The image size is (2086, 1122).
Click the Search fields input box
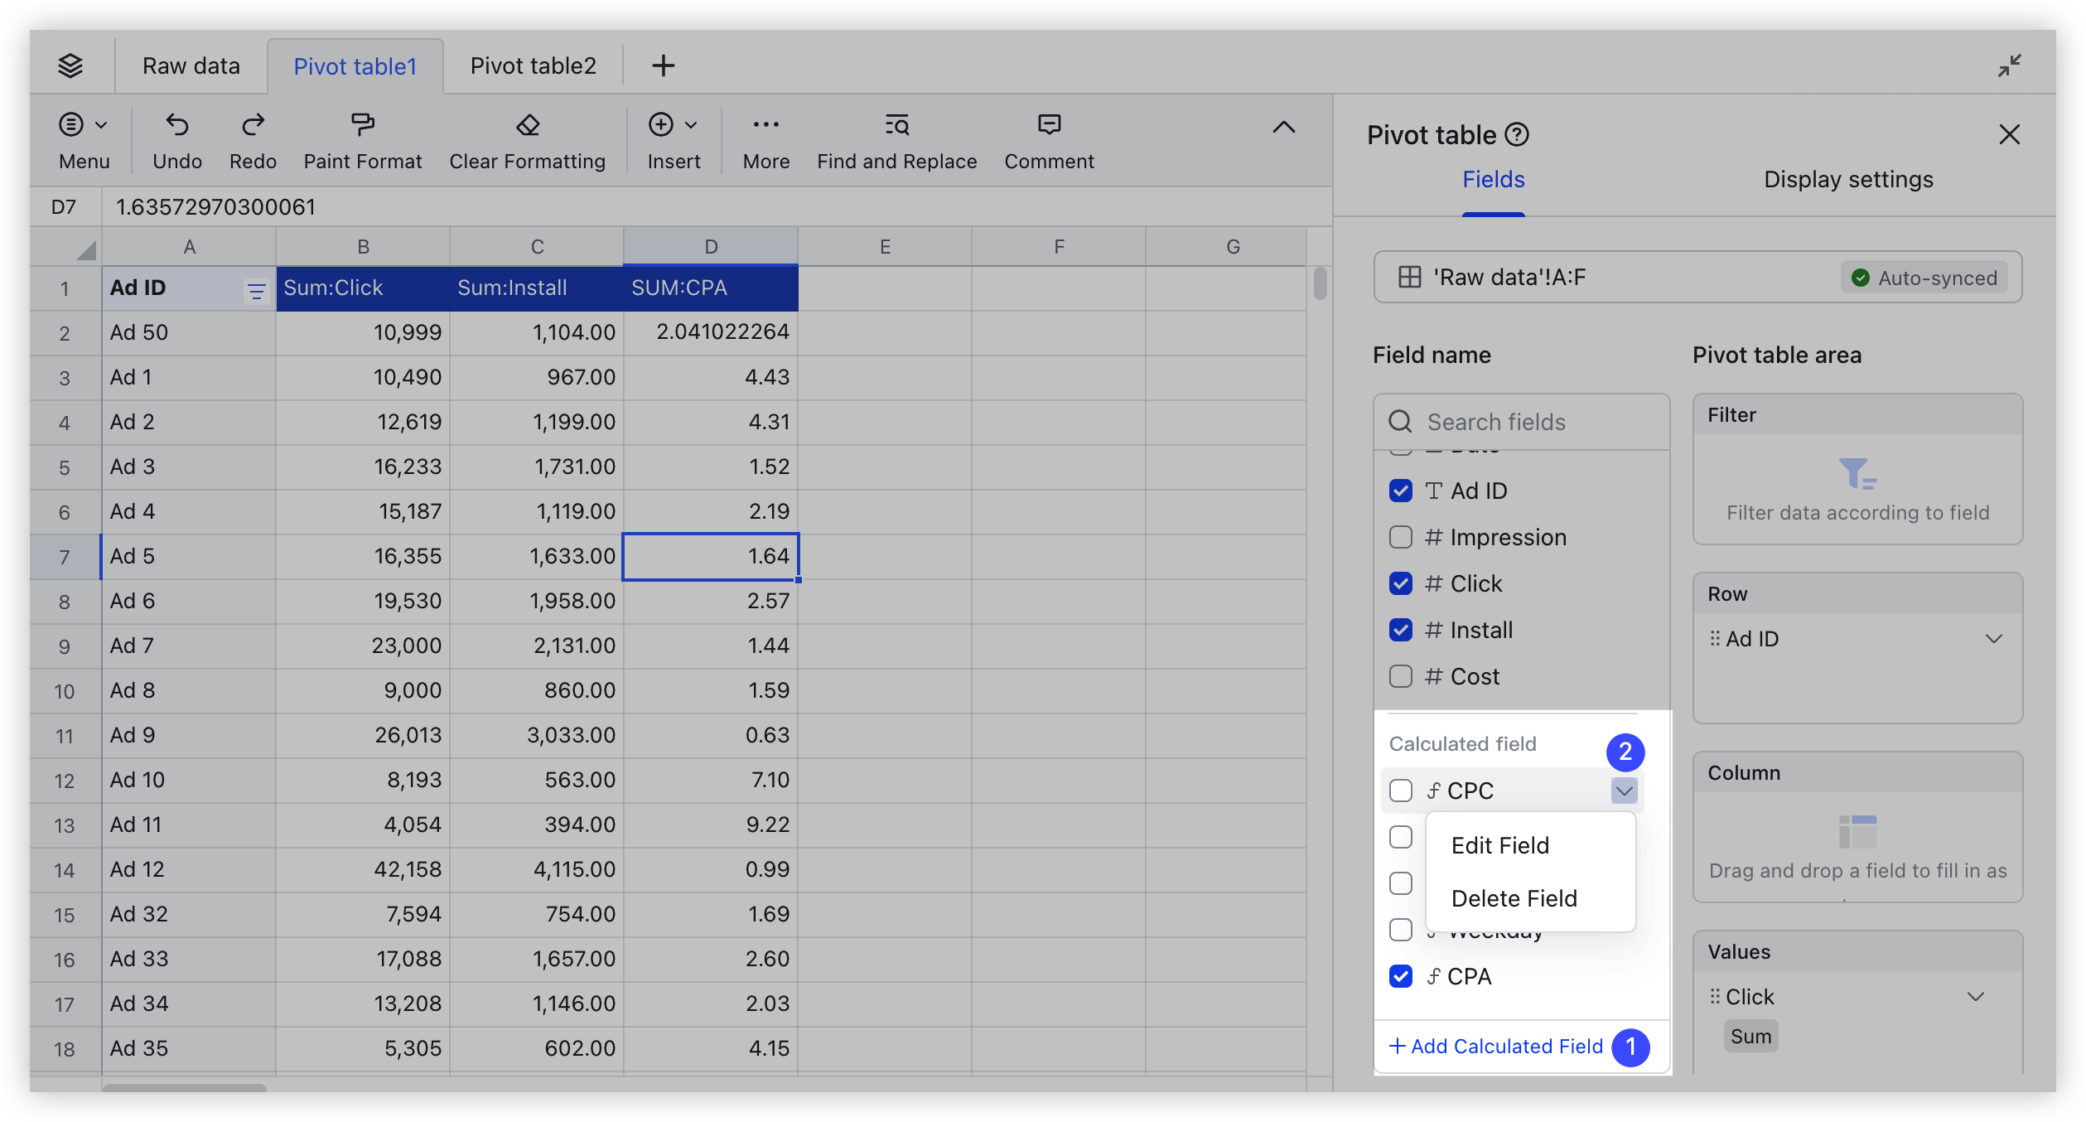tap(1519, 422)
